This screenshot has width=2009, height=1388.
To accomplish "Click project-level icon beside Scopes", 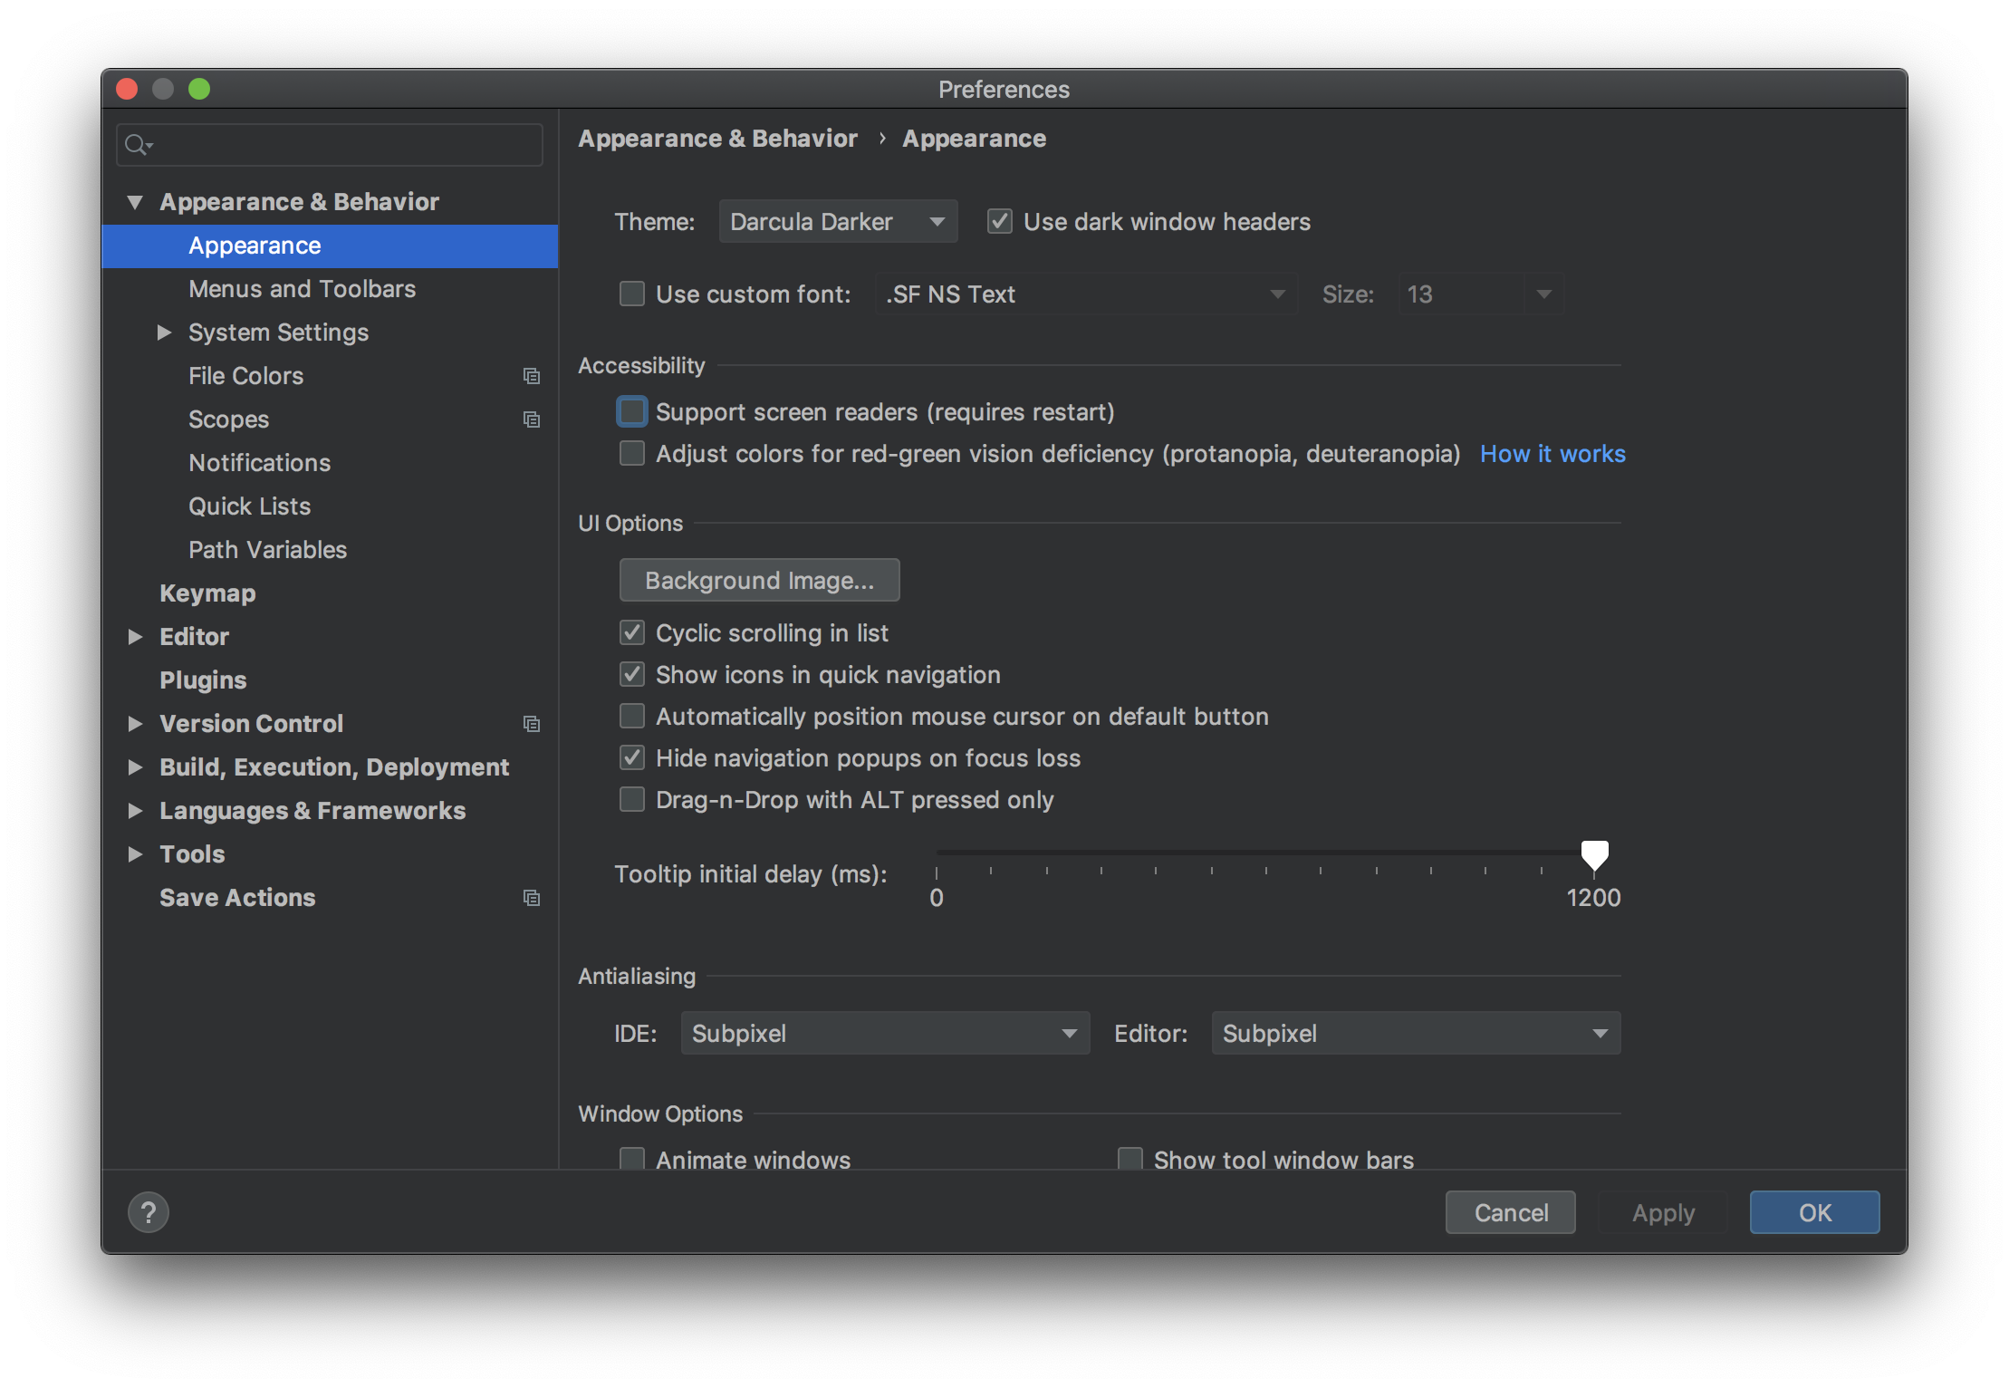I will 532,419.
